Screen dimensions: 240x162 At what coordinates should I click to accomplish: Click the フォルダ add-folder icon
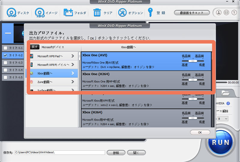[x=68, y=13]
